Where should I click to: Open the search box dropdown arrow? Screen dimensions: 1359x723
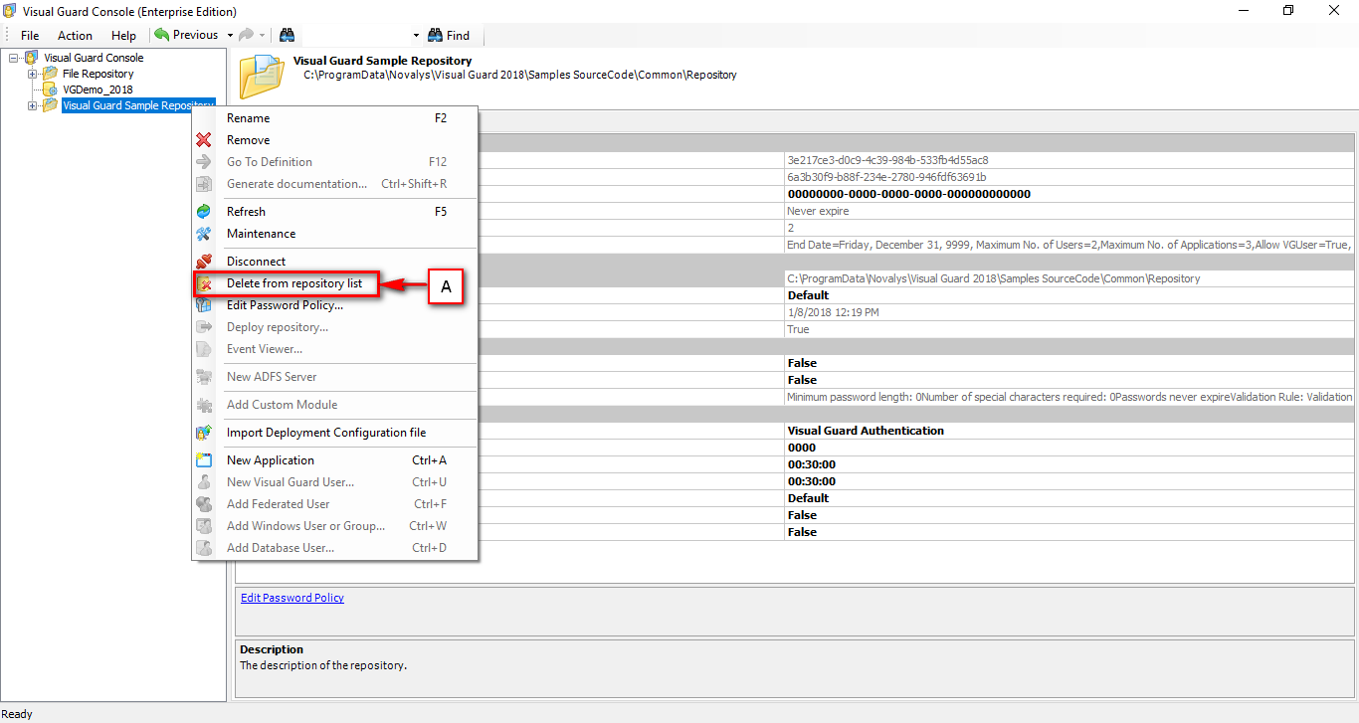click(x=416, y=35)
